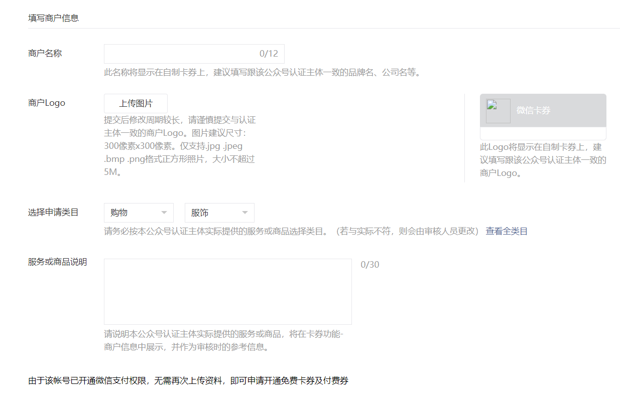The width and height of the screenshot is (620, 400).
Task: Click the logo placeholder image in card preview
Action: click(x=498, y=111)
